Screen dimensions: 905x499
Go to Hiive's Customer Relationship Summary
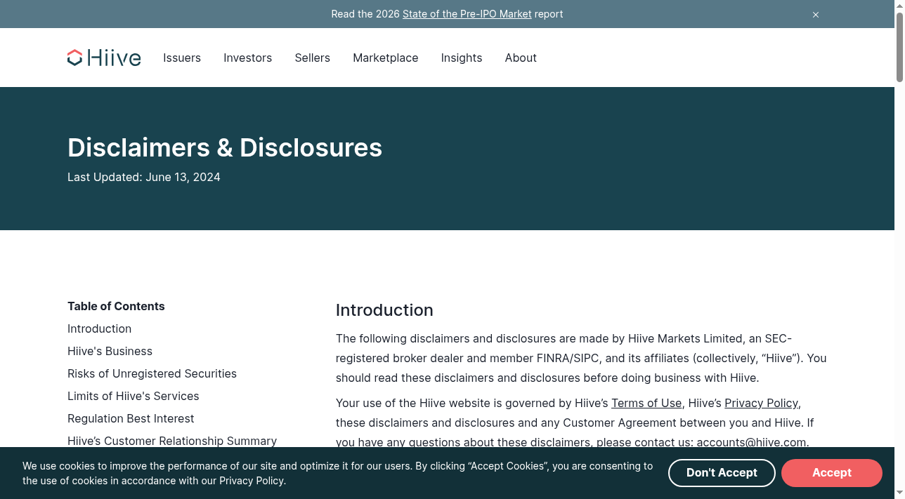pyautogui.click(x=172, y=441)
